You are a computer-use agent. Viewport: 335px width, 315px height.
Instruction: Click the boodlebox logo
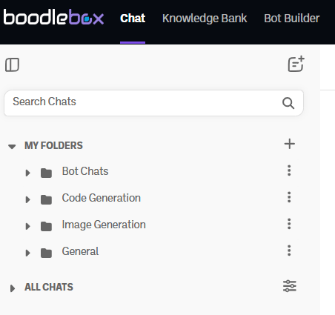pos(53,17)
